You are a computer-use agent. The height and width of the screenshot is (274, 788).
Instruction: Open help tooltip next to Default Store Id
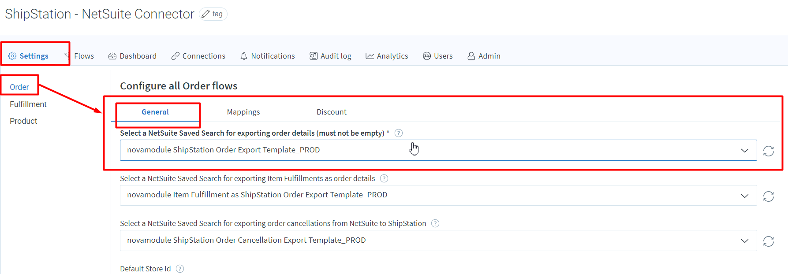coord(180,269)
